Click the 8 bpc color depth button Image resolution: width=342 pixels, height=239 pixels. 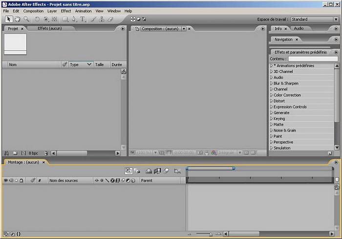[33, 153]
